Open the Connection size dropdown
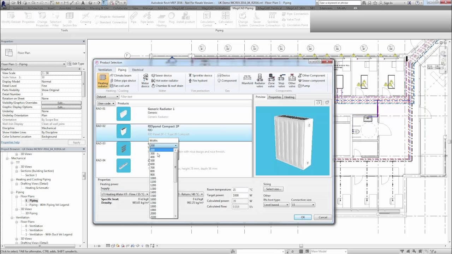 tap(303, 205)
